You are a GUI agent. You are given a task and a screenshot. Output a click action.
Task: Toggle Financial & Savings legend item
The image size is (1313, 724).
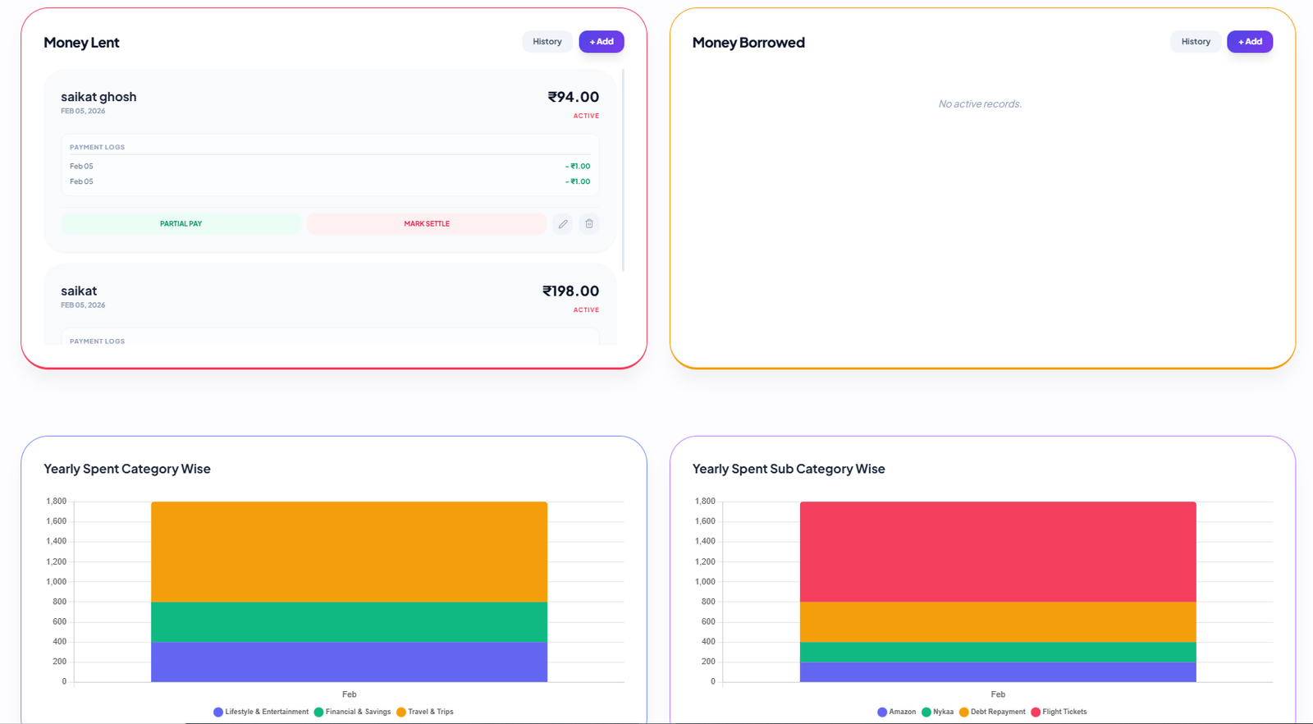(x=352, y=712)
